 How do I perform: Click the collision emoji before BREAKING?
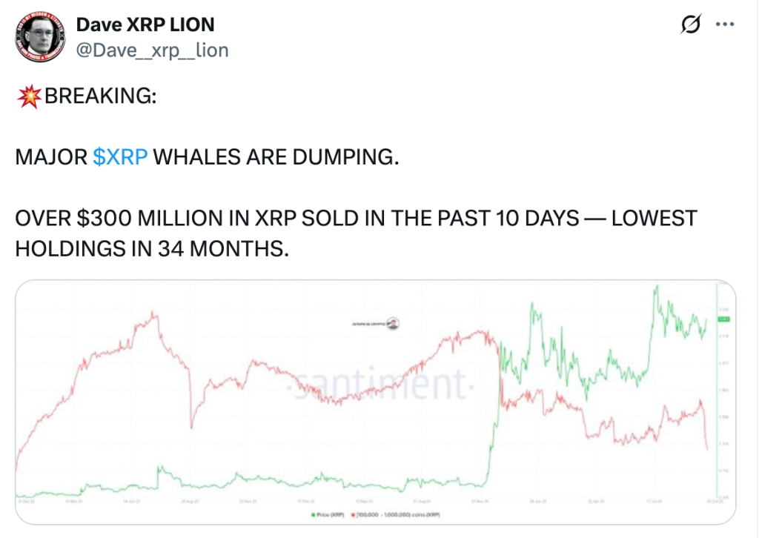pos(29,96)
